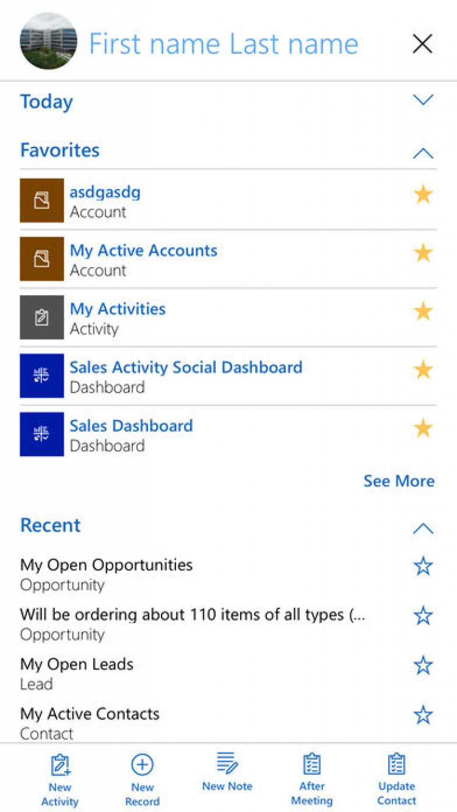457x812 pixels.
Task: Close the navigation panel
Action: pyautogui.click(x=422, y=44)
